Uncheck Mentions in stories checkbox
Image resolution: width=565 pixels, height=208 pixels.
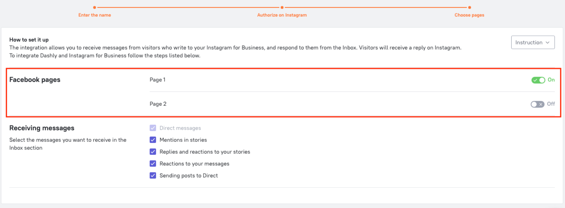point(153,140)
